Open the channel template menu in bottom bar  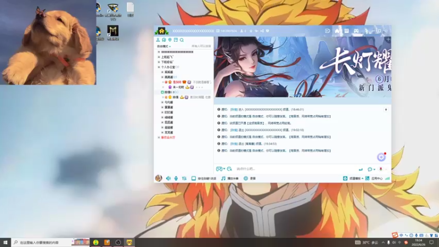pos(353,178)
